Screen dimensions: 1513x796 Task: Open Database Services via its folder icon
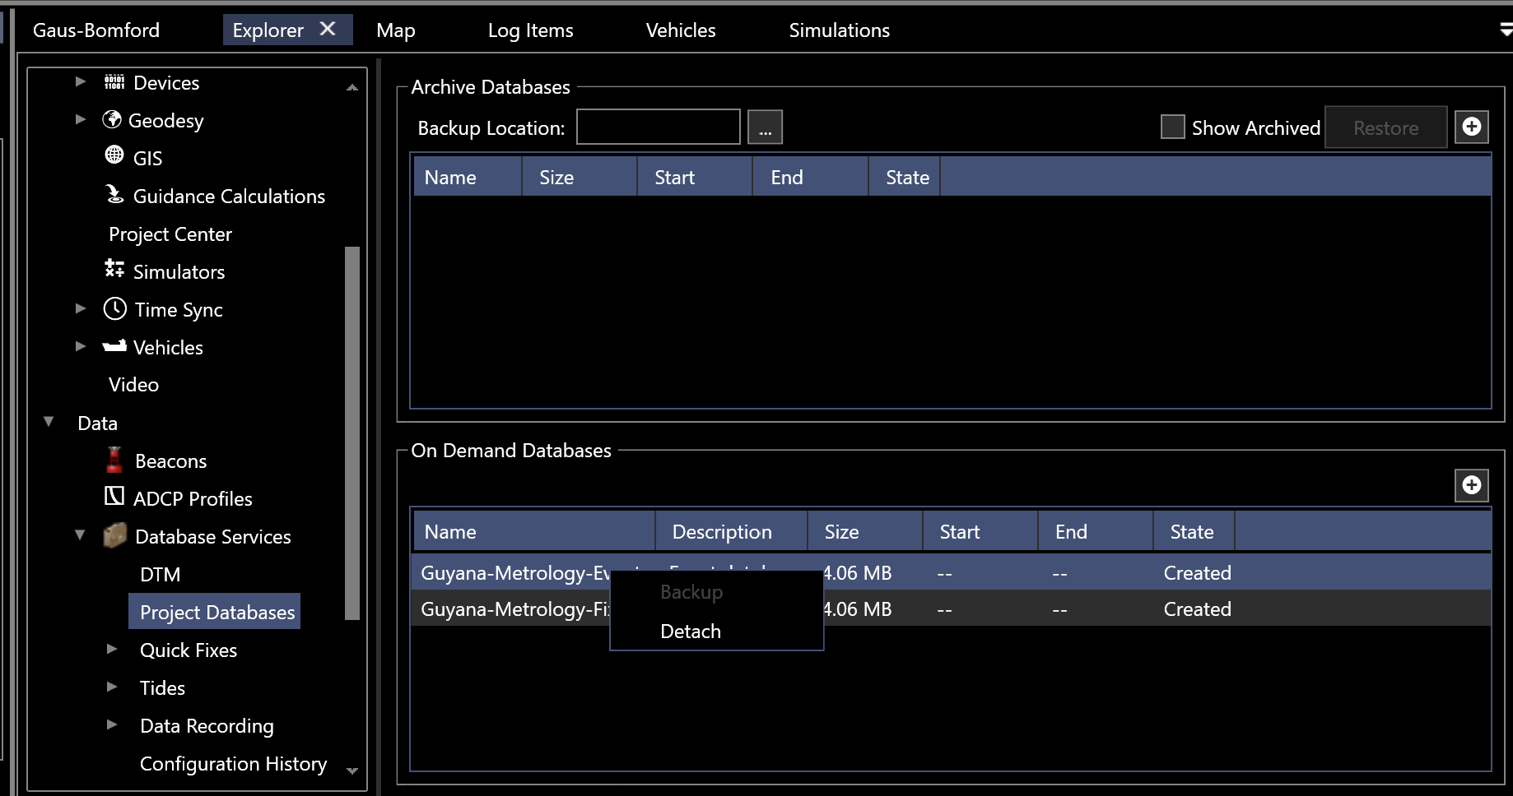114,535
